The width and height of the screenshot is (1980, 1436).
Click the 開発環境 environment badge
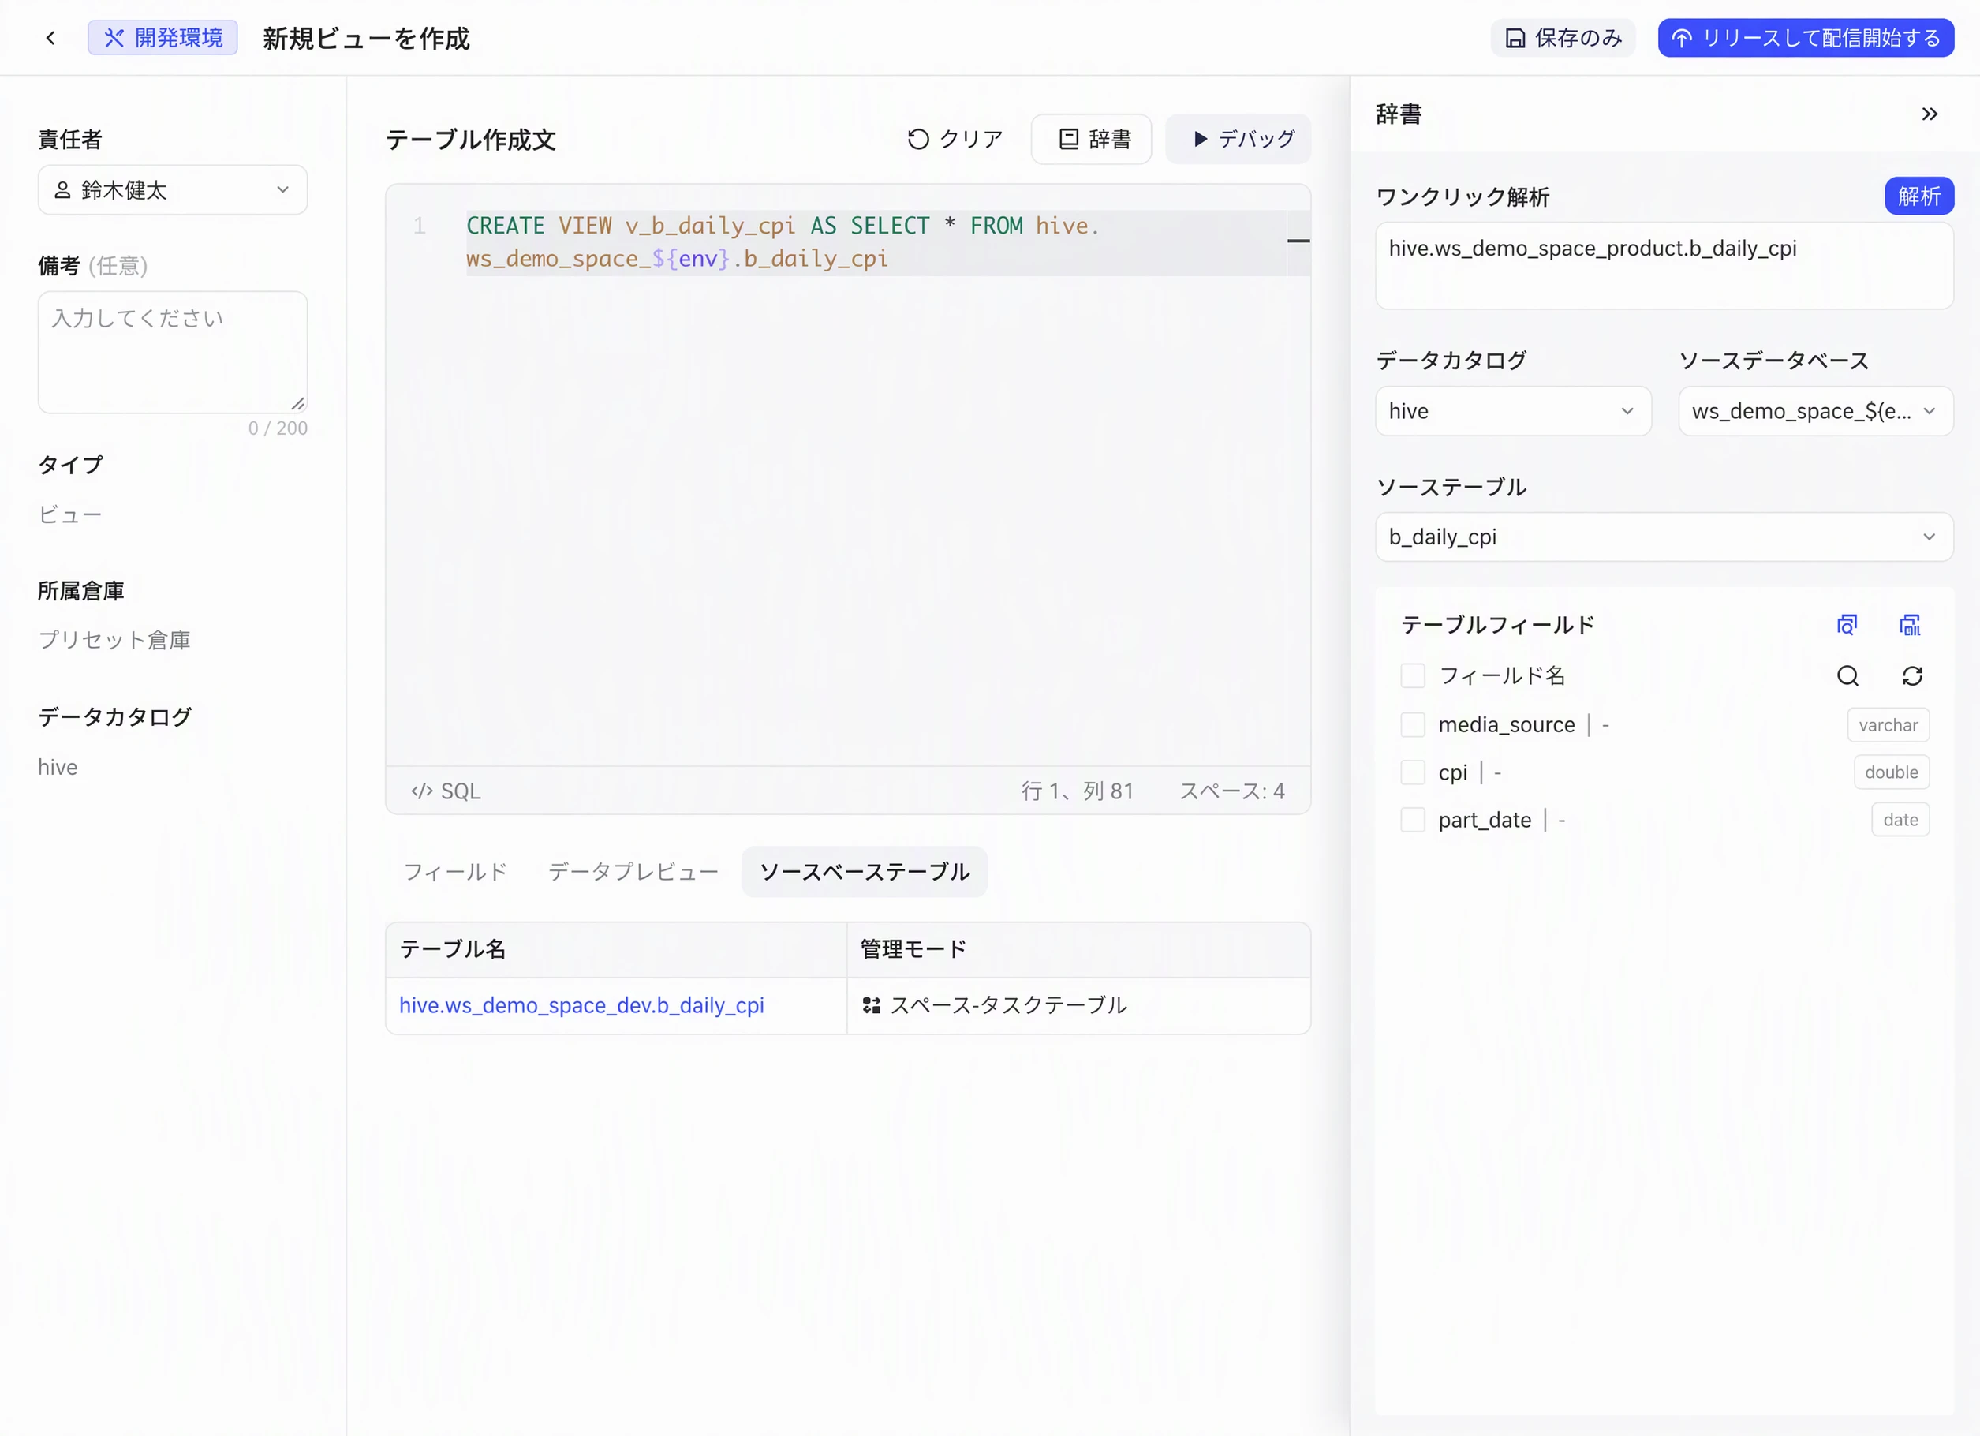pos(163,38)
